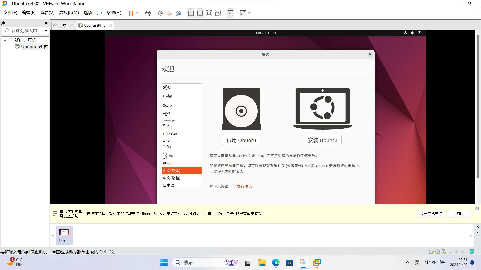Click the stretch guest display icon
Image resolution: width=481 pixels, height=270 pixels.
[243, 13]
